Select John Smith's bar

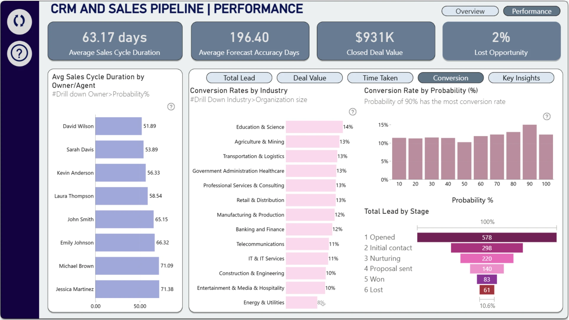click(x=124, y=219)
